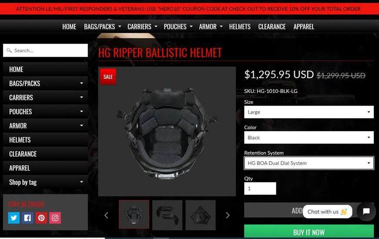
Task: Show next product thumbnails arrow
Action: pos(228,215)
